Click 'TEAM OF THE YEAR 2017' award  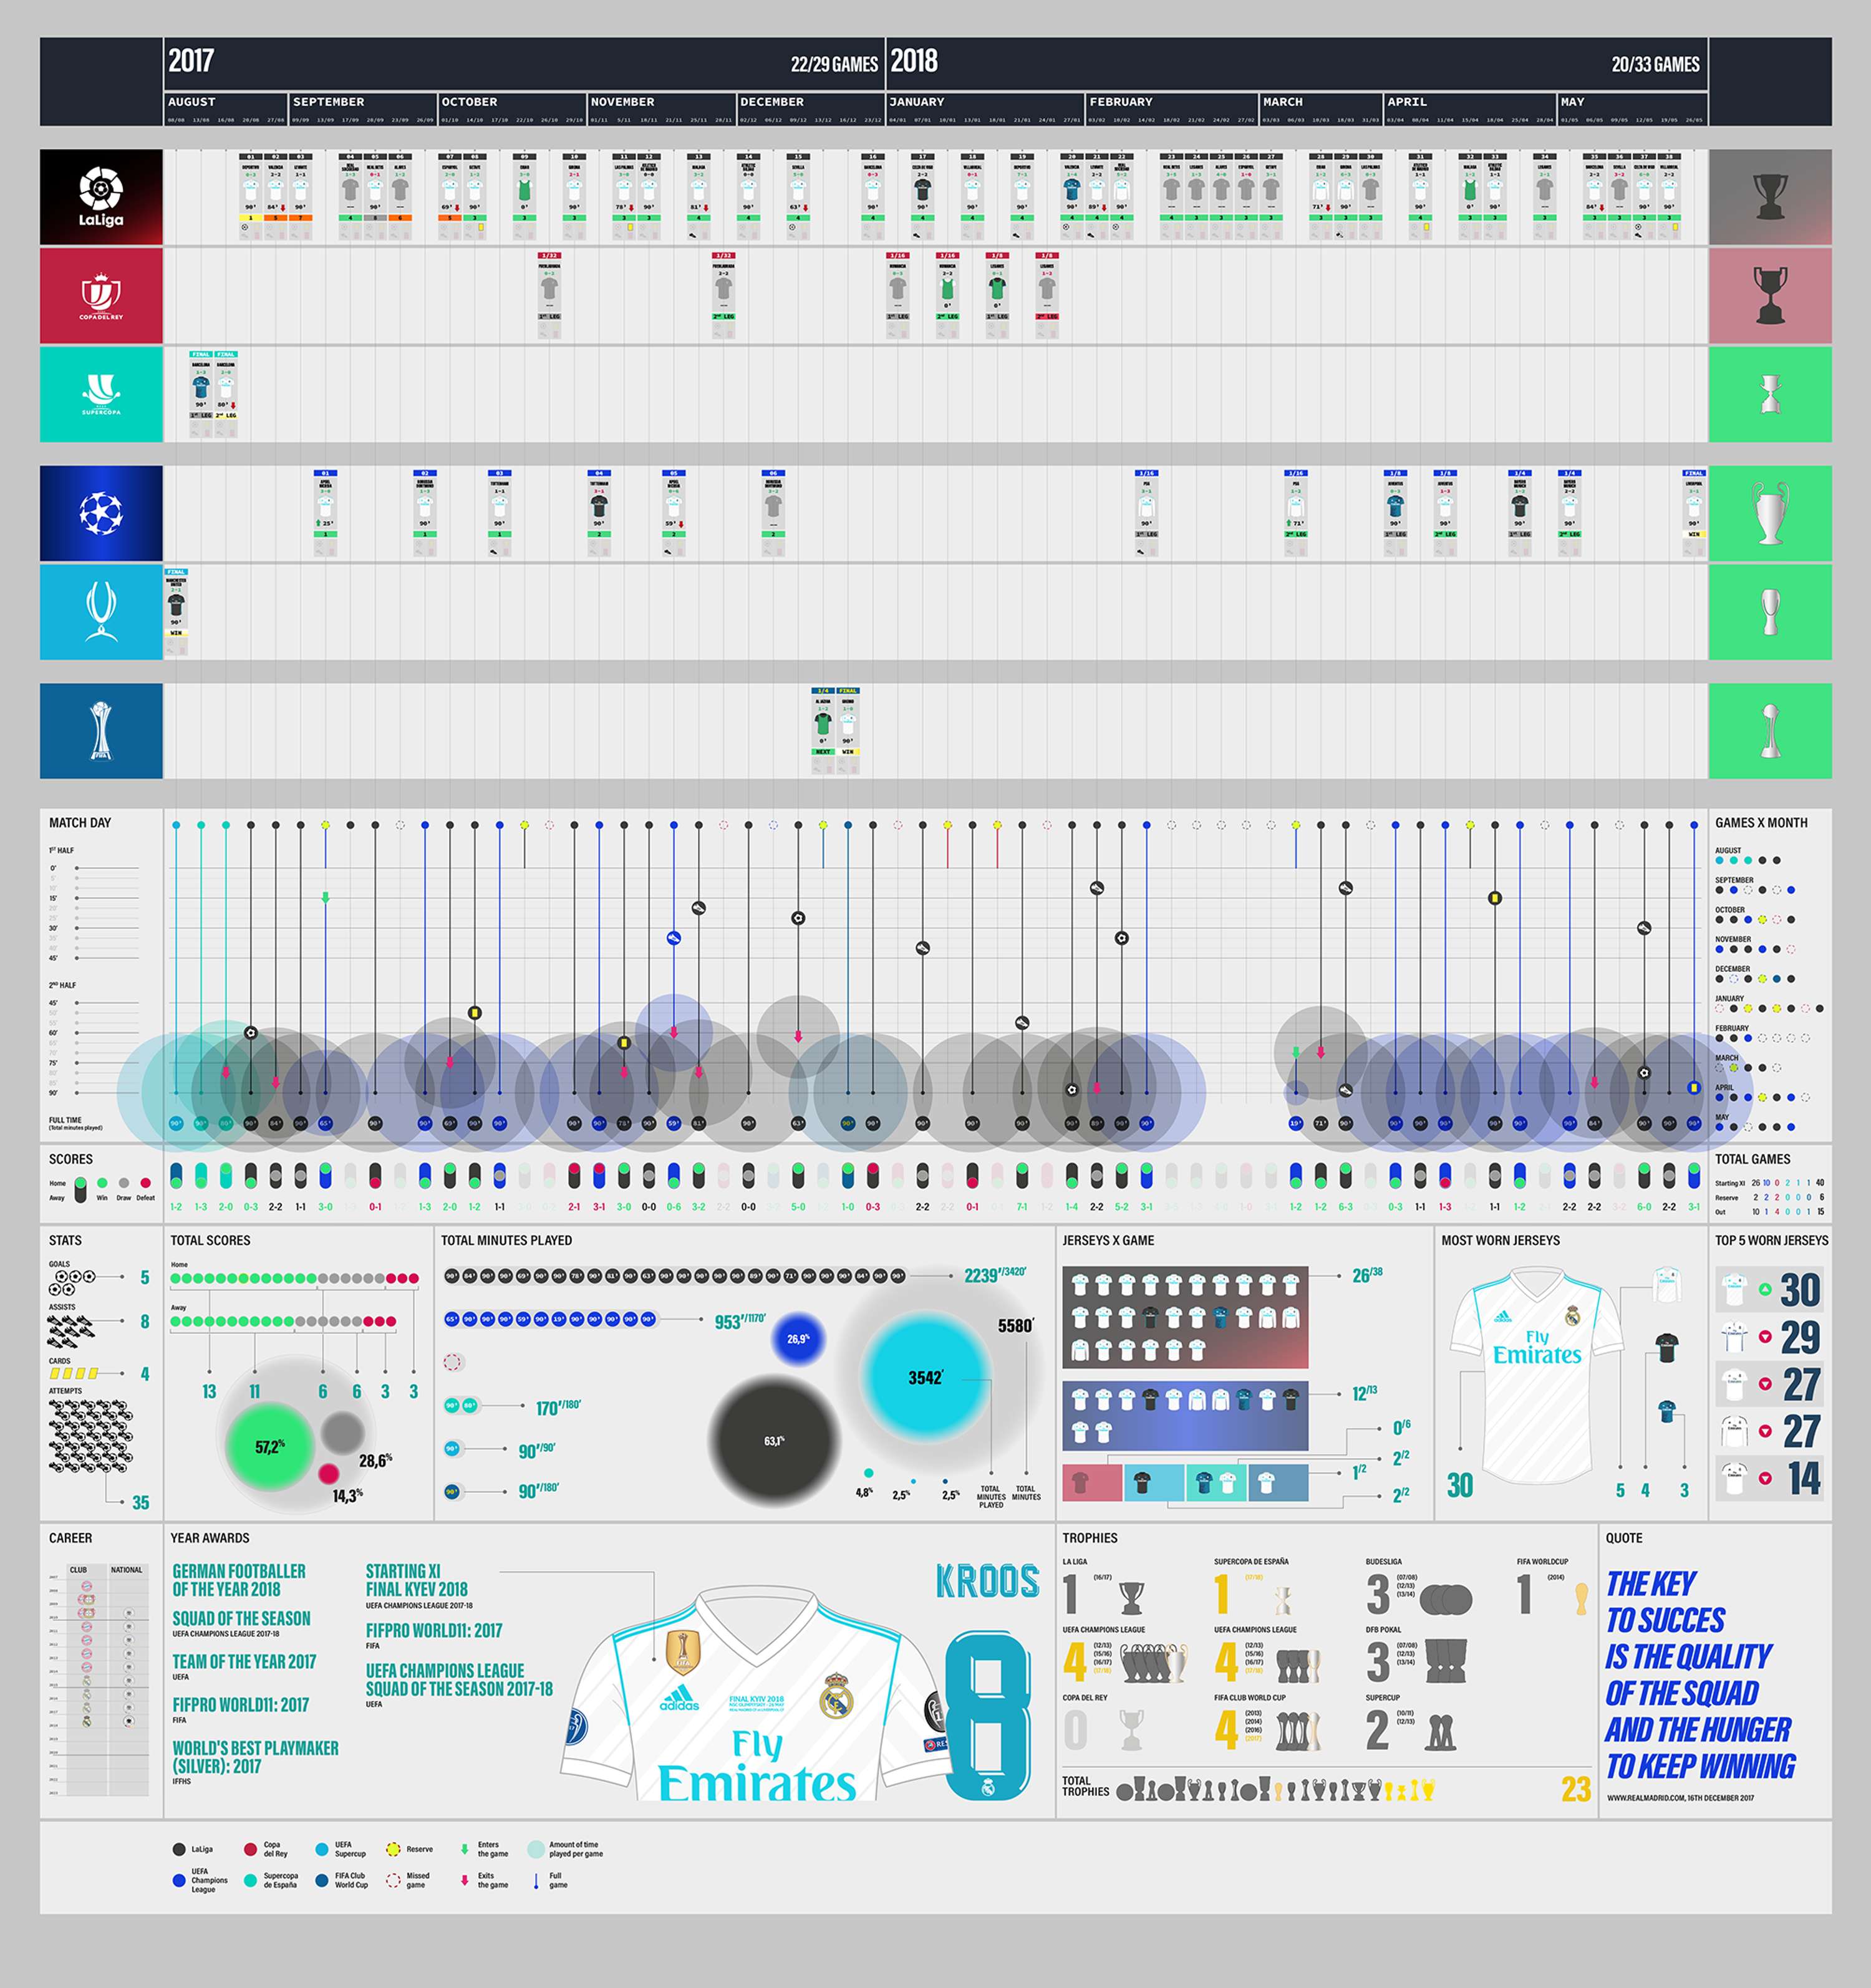click(244, 1662)
